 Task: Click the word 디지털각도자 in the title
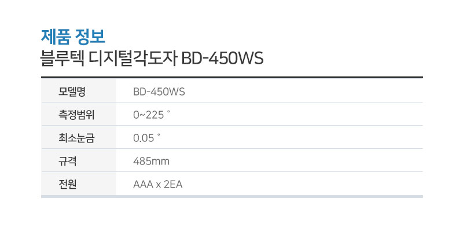tap(133, 58)
